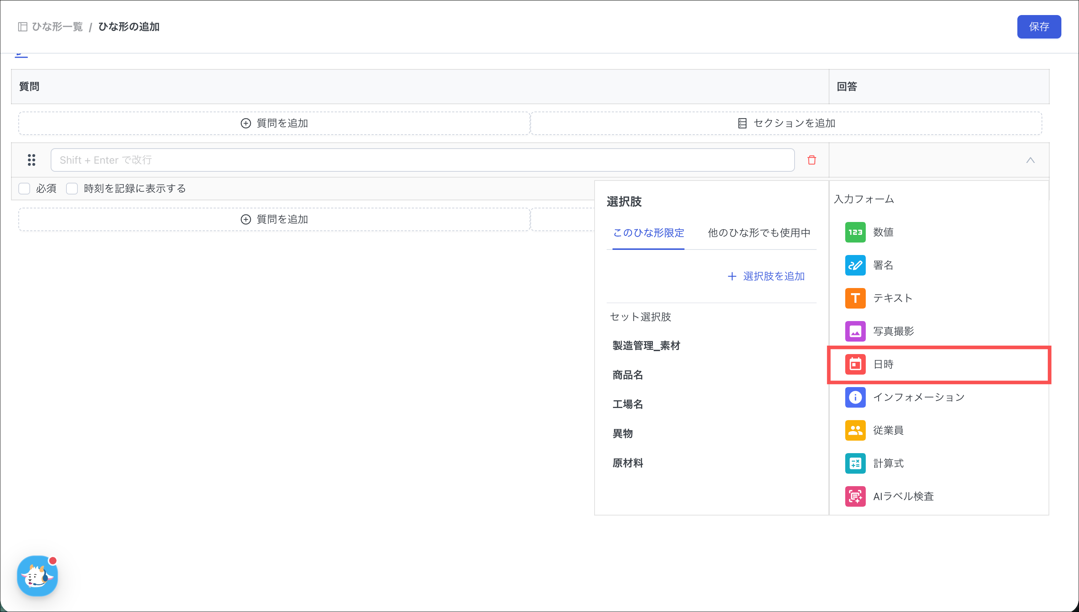Pick the テキスト text form icon

click(855, 298)
